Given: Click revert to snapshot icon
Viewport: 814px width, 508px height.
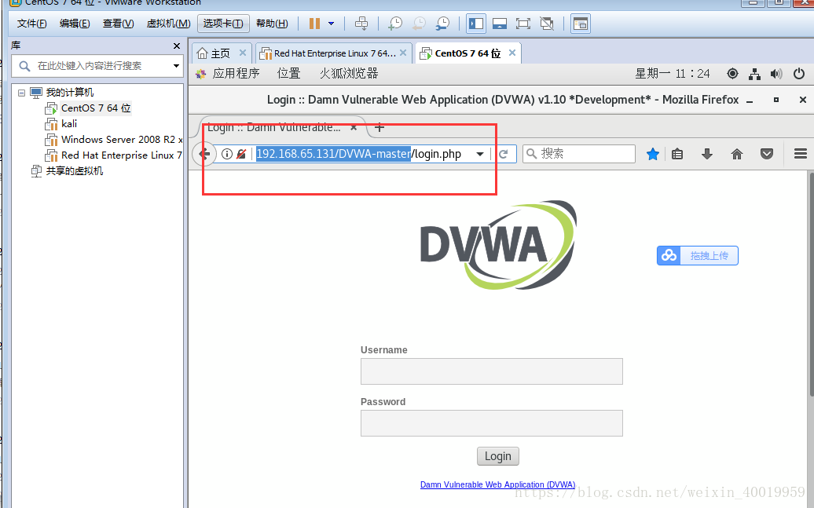Looking at the screenshot, I should point(419,24).
